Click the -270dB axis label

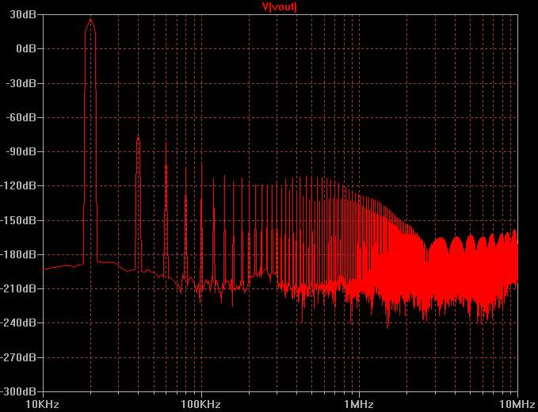(18, 357)
